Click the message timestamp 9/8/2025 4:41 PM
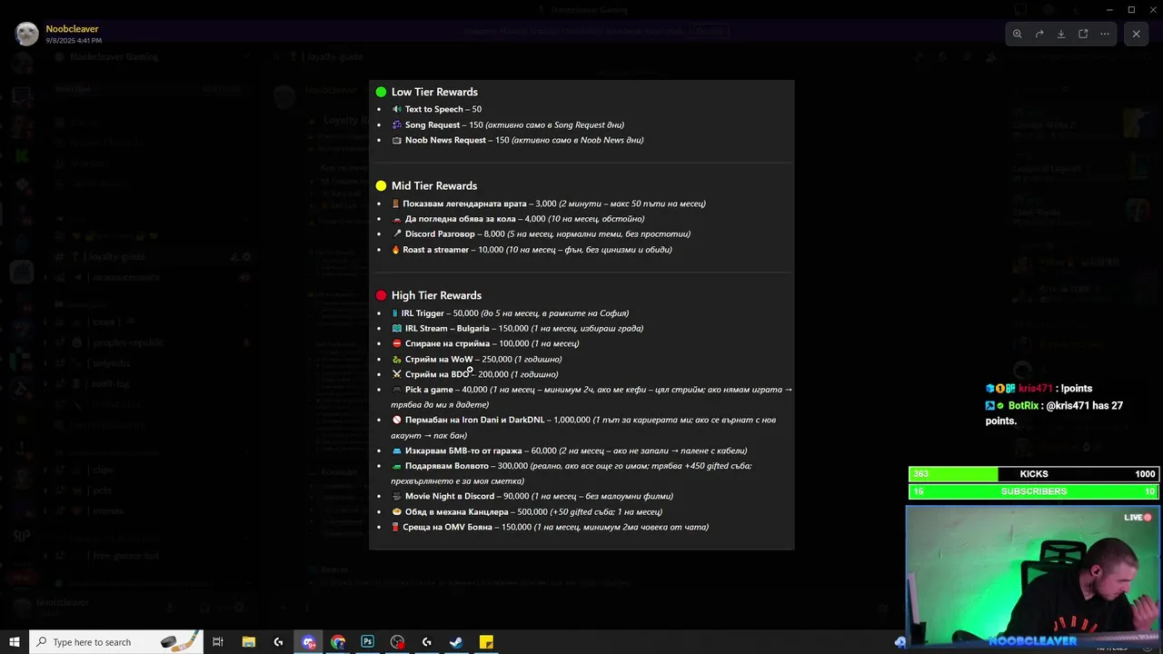The image size is (1163, 654). point(74,41)
